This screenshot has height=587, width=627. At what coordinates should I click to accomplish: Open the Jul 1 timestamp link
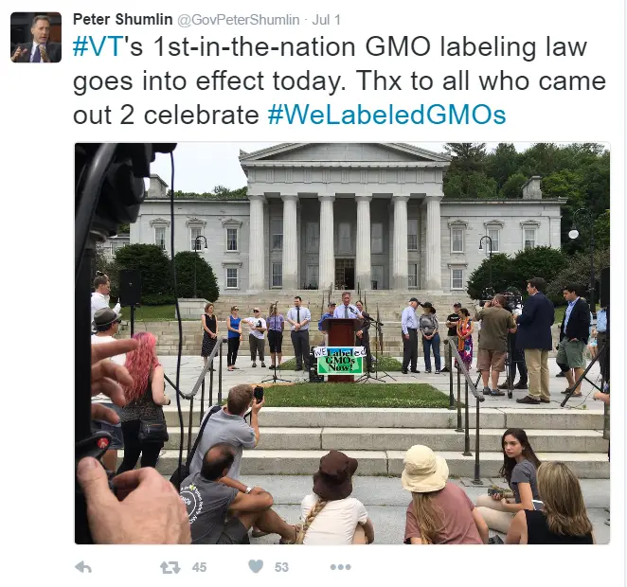(x=327, y=20)
